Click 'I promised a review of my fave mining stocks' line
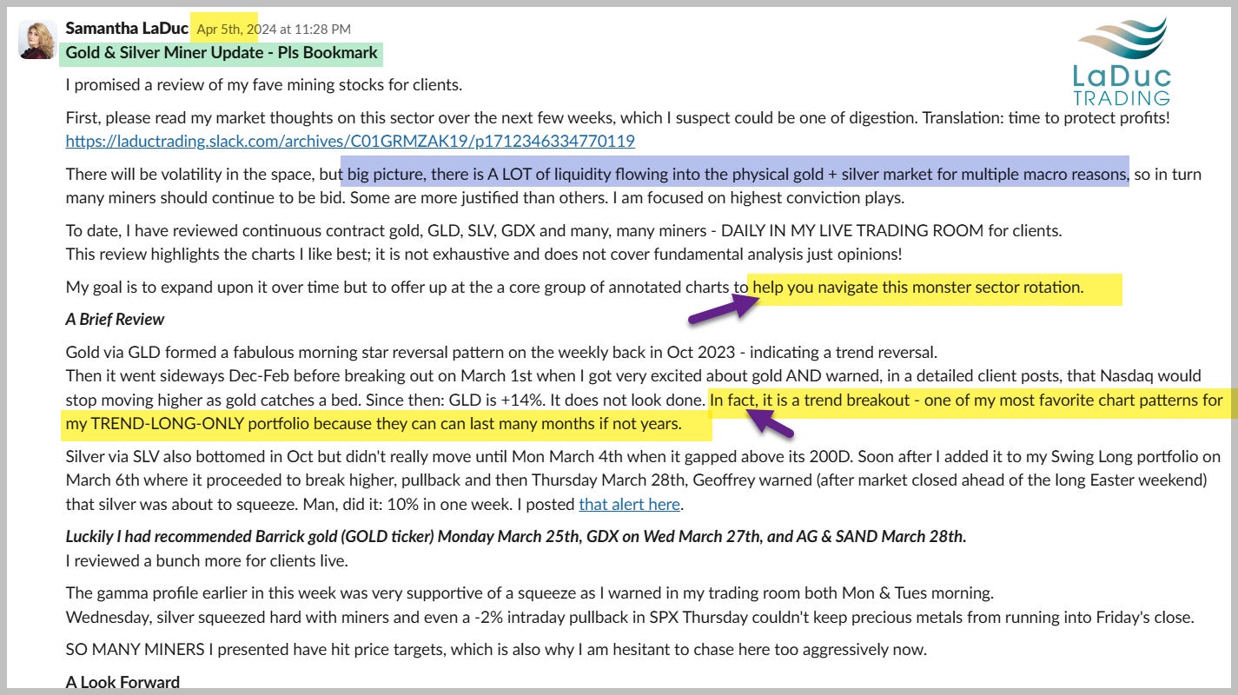 [263, 85]
